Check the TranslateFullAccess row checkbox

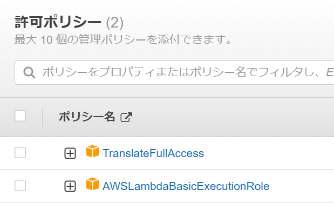coord(21,153)
